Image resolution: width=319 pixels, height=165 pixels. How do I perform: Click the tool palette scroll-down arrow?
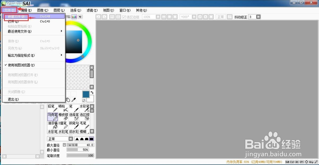pos(92,131)
